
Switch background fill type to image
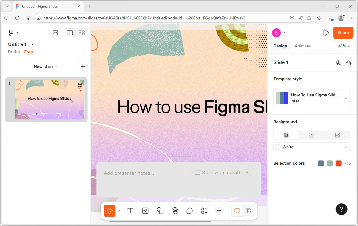[337, 135]
